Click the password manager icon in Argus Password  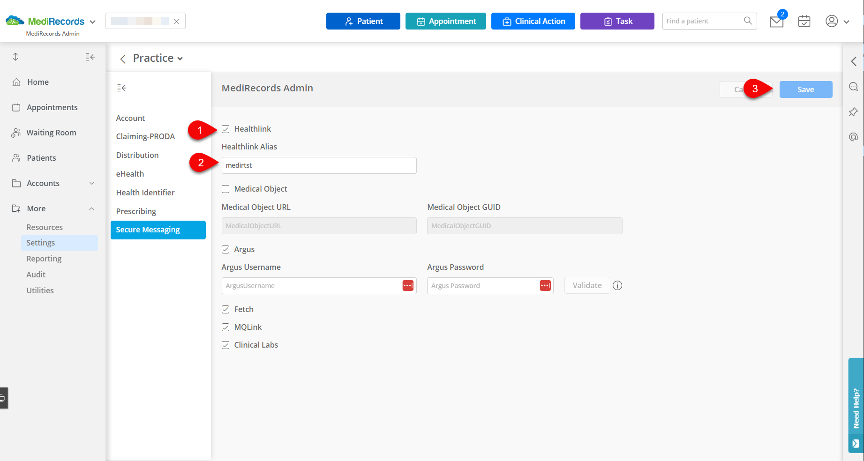(545, 285)
